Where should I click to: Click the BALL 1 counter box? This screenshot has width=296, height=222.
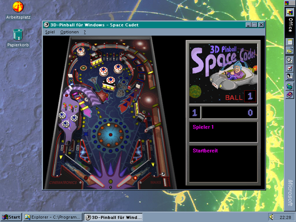coord(250,96)
